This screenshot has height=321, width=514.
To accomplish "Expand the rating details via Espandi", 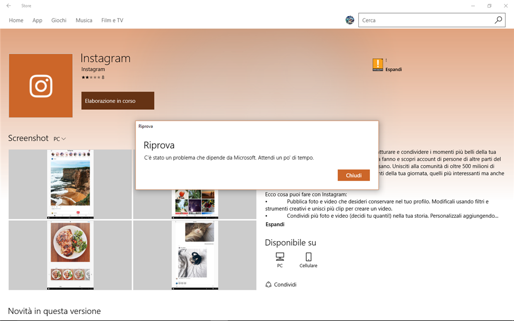I will pyautogui.click(x=394, y=69).
